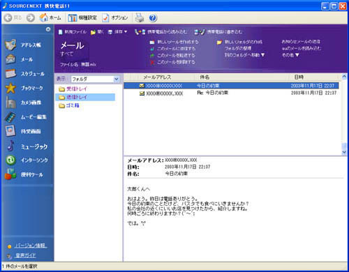Create a 新規ファイル new file
Image resolution: width=349 pixels, height=272 pixels.
coord(73,32)
